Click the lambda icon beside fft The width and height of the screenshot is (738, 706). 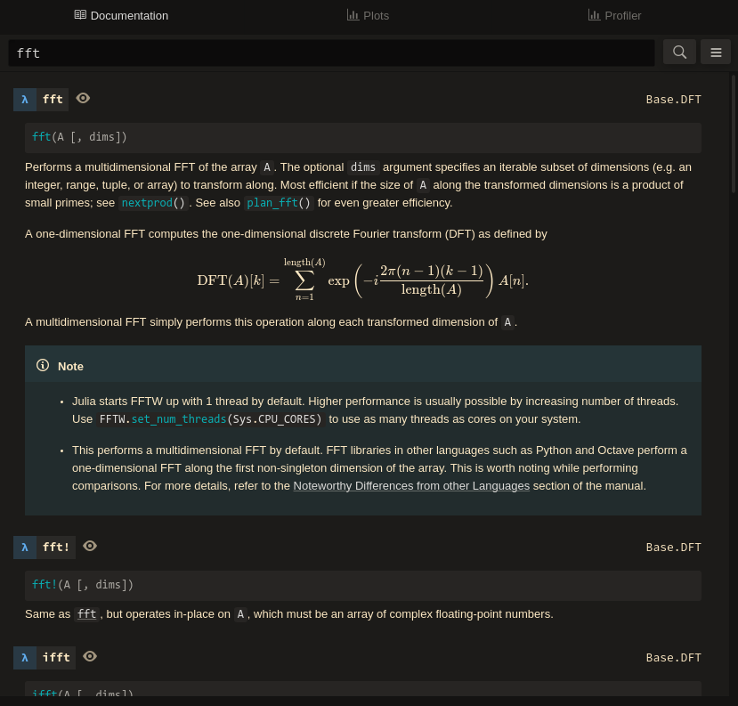pos(25,100)
